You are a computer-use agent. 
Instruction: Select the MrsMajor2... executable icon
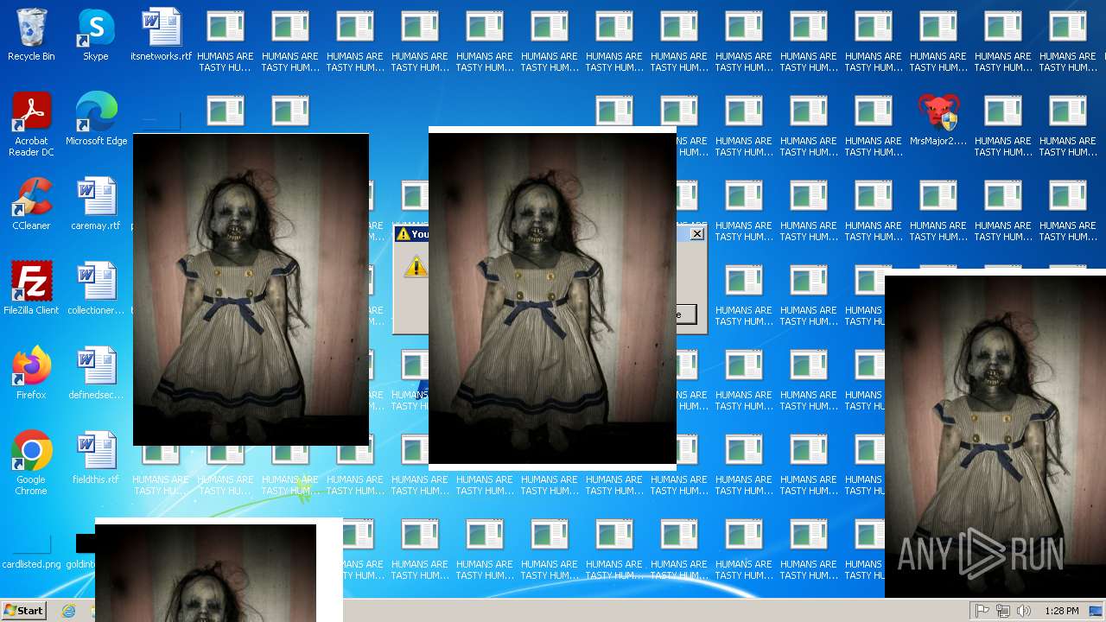[938, 120]
